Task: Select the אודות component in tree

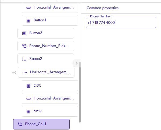Action: coord(50,111)
